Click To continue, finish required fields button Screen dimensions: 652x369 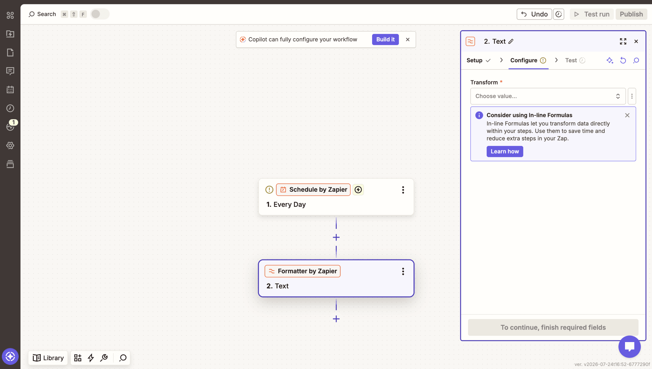[x=553, y=327]
